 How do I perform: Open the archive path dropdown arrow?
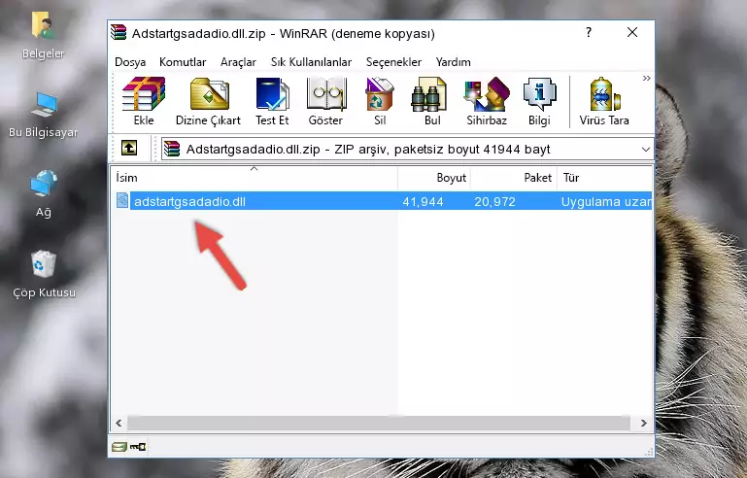[x=646, y=150]
